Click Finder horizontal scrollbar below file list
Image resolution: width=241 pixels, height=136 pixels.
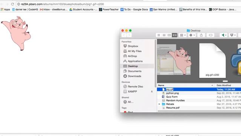tap(199, 111)
